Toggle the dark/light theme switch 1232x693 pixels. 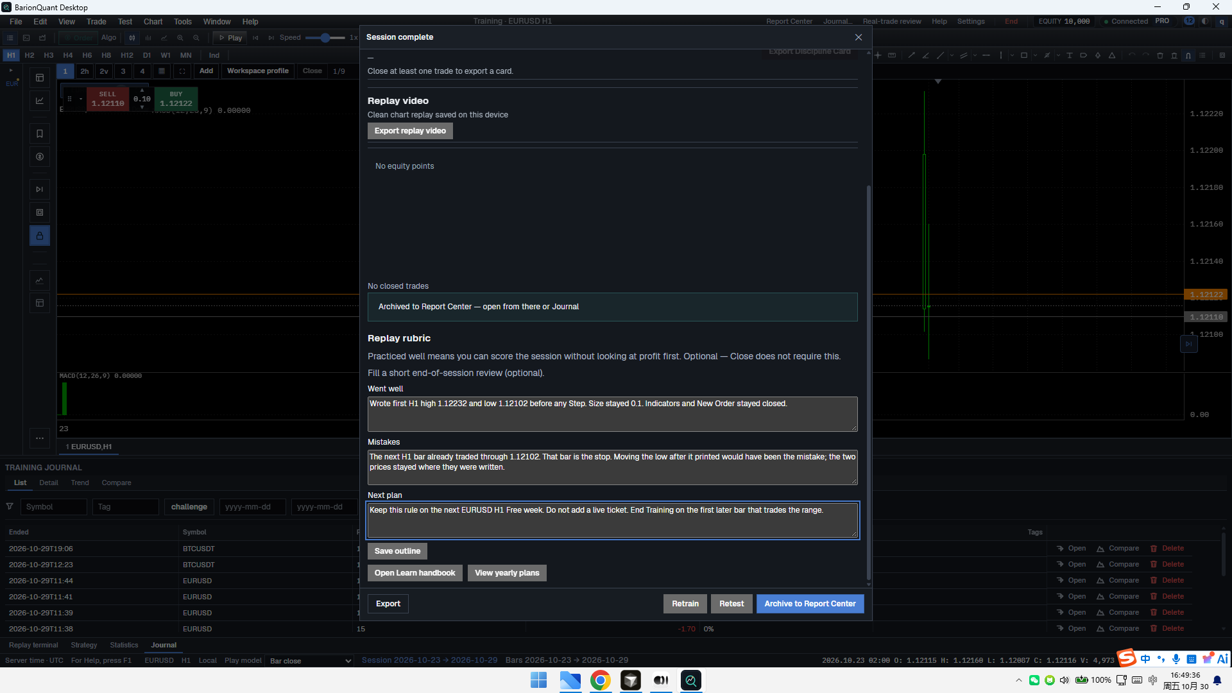[1205, 21]
